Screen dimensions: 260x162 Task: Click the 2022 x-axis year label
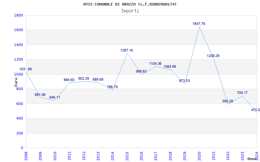228,156
